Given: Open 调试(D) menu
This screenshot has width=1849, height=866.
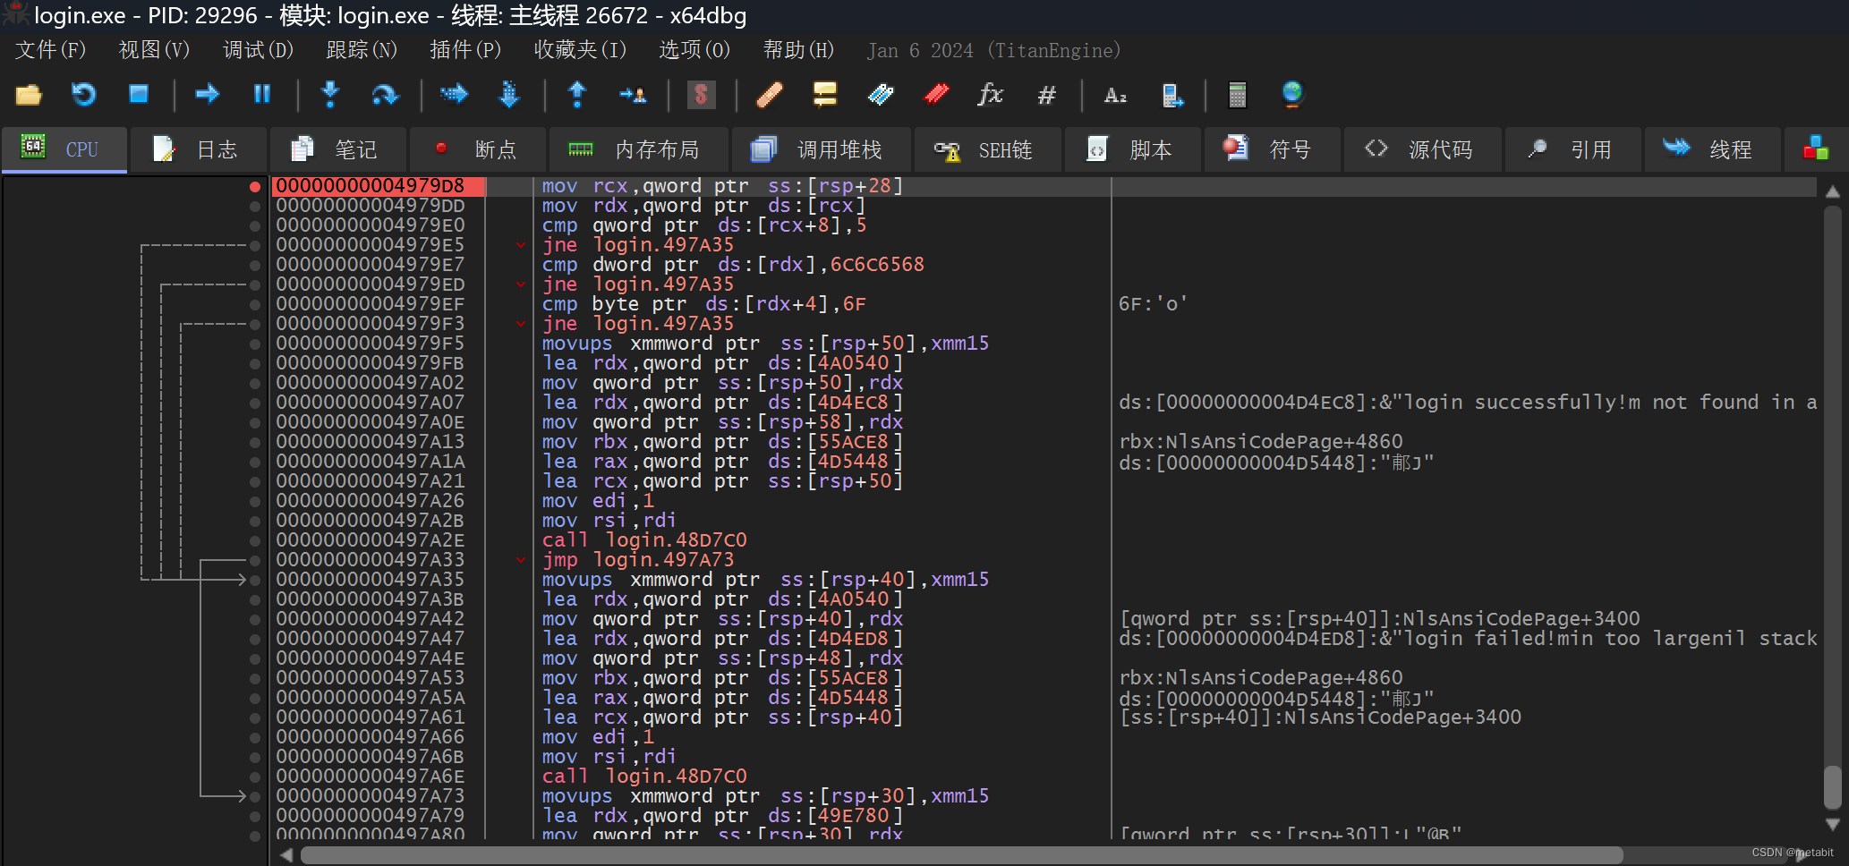Looking at the screenshot, I should [258, 50].
